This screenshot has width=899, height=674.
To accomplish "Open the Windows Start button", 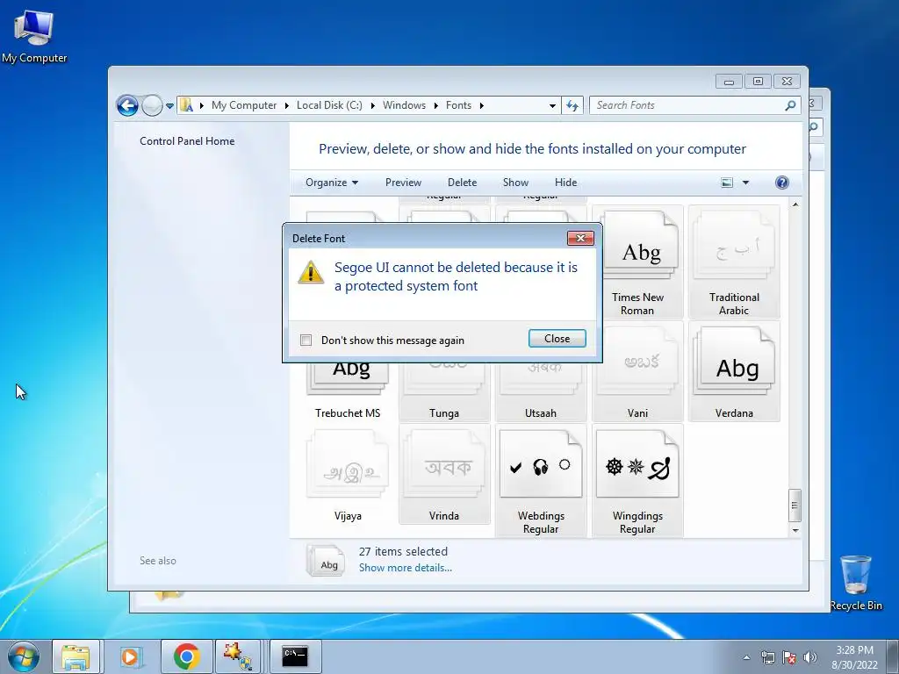I will 23,656.
